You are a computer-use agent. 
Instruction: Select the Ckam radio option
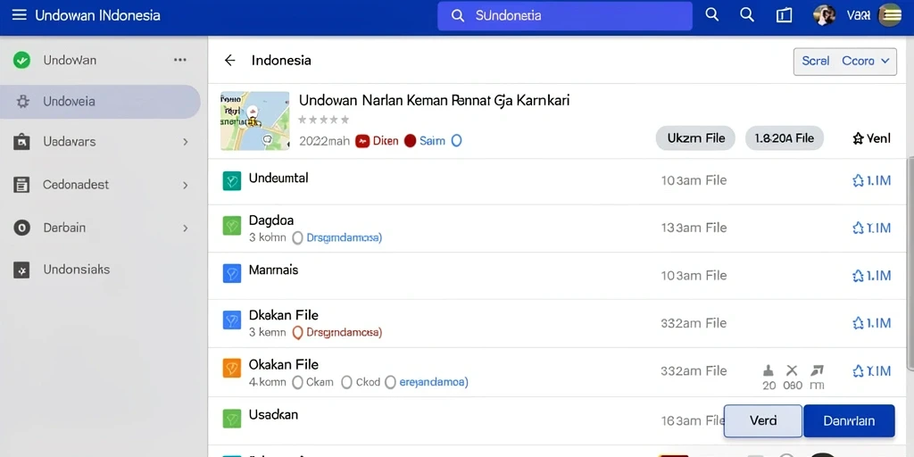[x=297, y=382]
